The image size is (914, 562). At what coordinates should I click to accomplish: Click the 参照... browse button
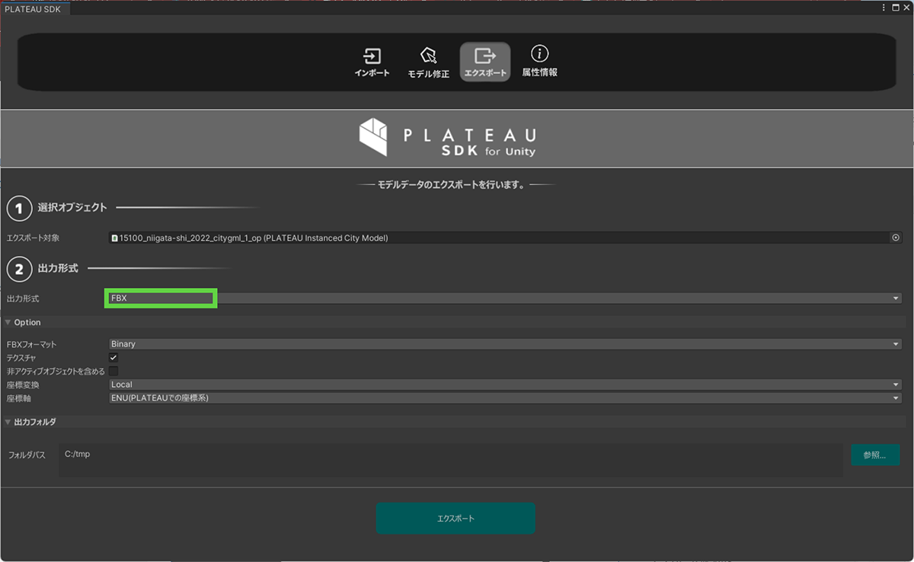(x=875, y=455)
